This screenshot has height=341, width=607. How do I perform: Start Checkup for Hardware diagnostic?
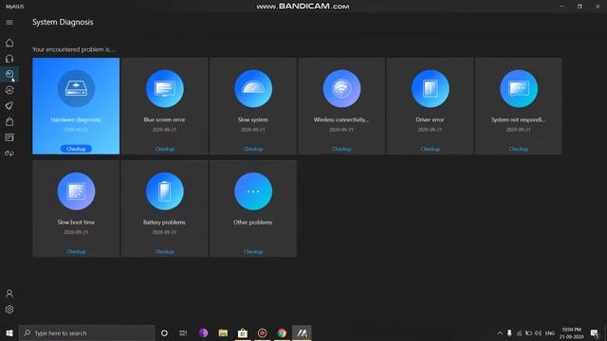(76, 149)
